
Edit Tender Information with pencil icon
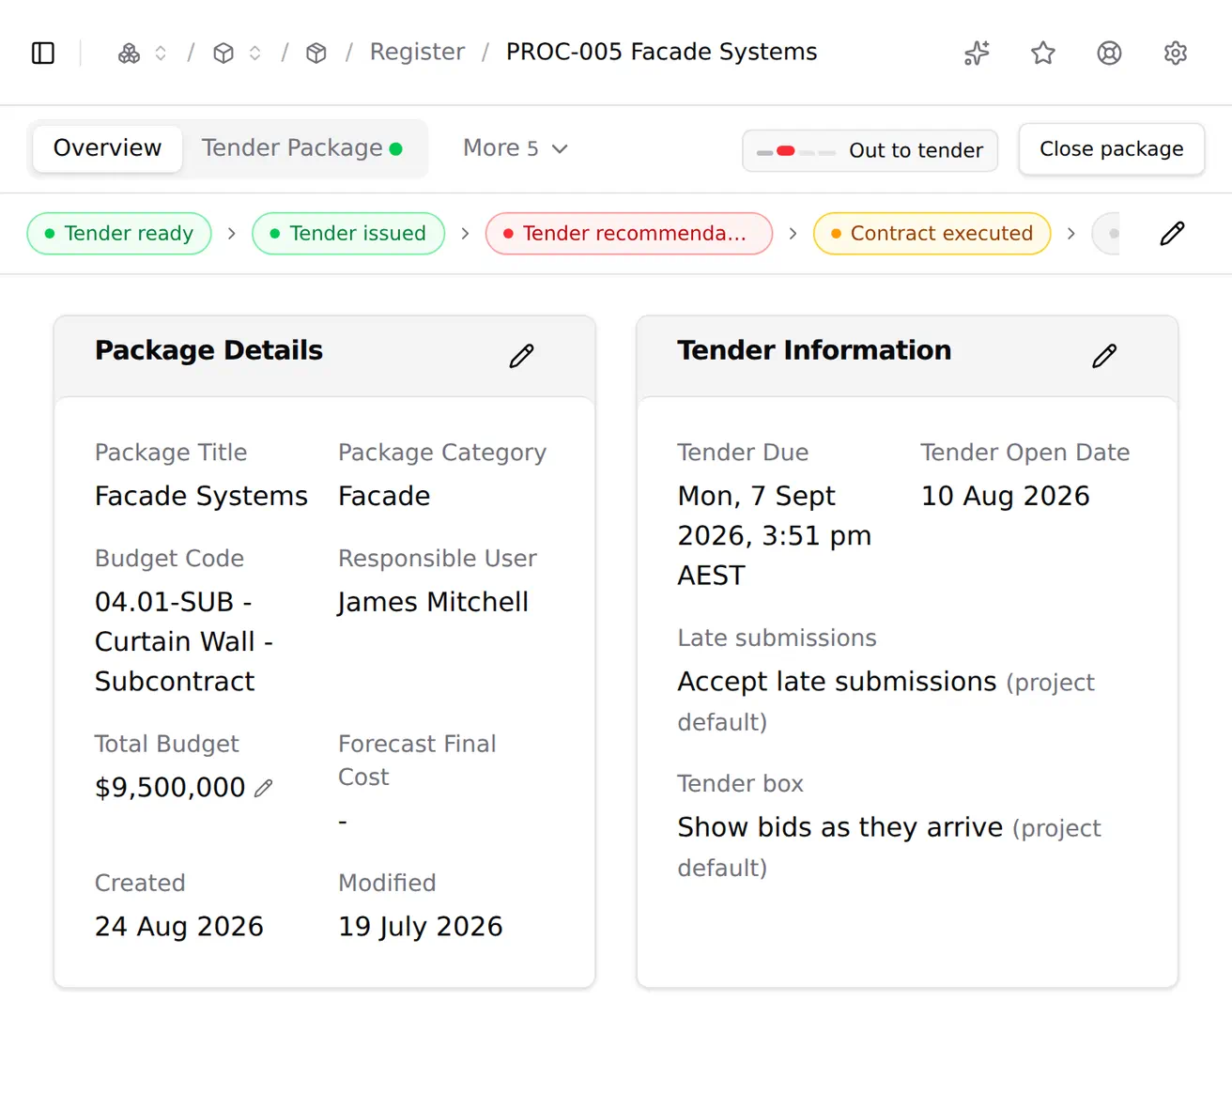[1104, 356]
